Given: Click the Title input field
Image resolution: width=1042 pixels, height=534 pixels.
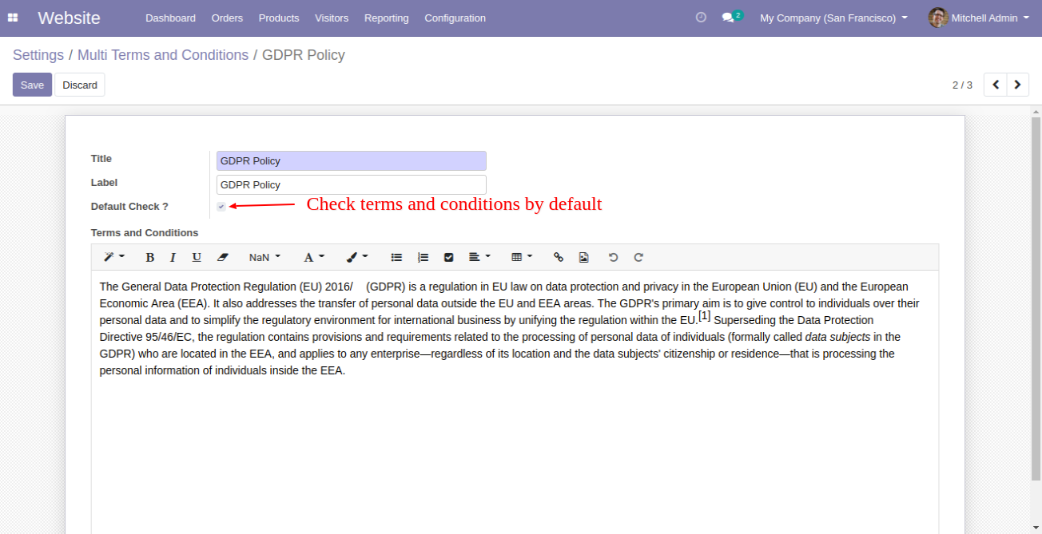Looking at the screenshot, I should click(352, 160).
